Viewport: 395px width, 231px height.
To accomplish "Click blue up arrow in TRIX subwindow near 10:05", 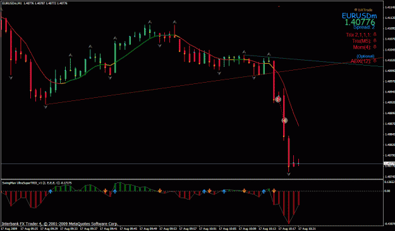I will click(x=224, y=191).
